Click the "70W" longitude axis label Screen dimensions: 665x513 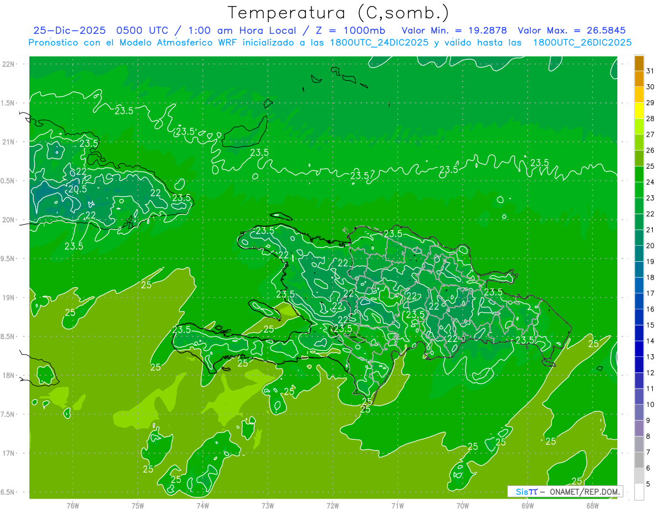pyautogui.click(x=462, y=506)
